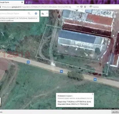The image size is (119, 114).
Task: Click the travel-time hint text under search box
Action: tap(19, 19)
